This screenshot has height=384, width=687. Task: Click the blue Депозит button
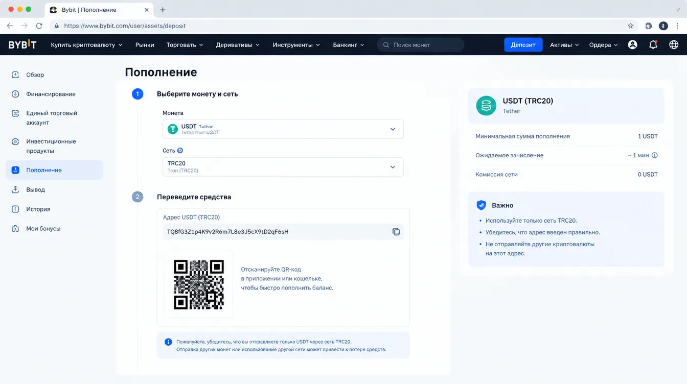(x=523, y=45)
